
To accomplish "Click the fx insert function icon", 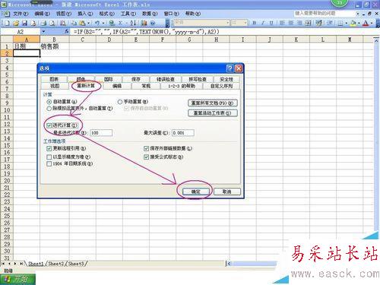I will click(66, 32).
